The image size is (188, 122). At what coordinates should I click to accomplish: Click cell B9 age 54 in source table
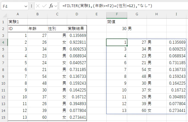[38, 76]
